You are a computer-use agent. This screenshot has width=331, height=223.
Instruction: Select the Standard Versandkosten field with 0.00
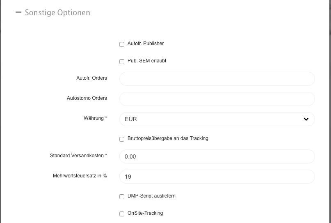(x=217, y=156)
